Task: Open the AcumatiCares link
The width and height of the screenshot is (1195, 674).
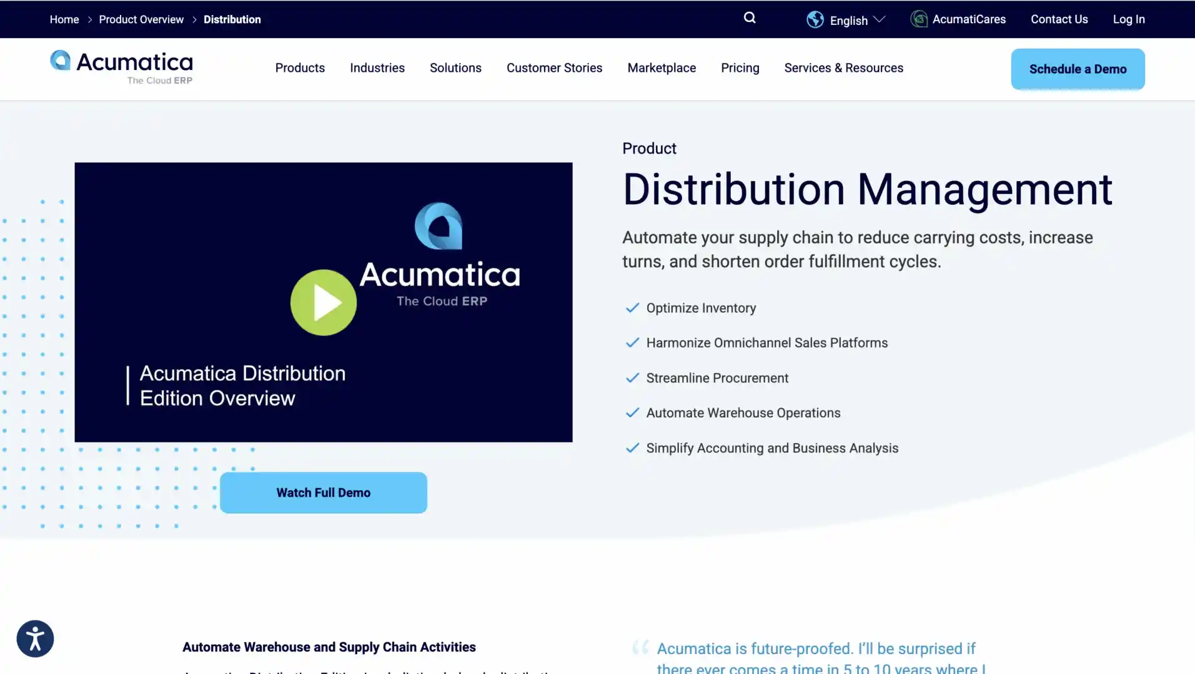Action: [x=969, y=19]
